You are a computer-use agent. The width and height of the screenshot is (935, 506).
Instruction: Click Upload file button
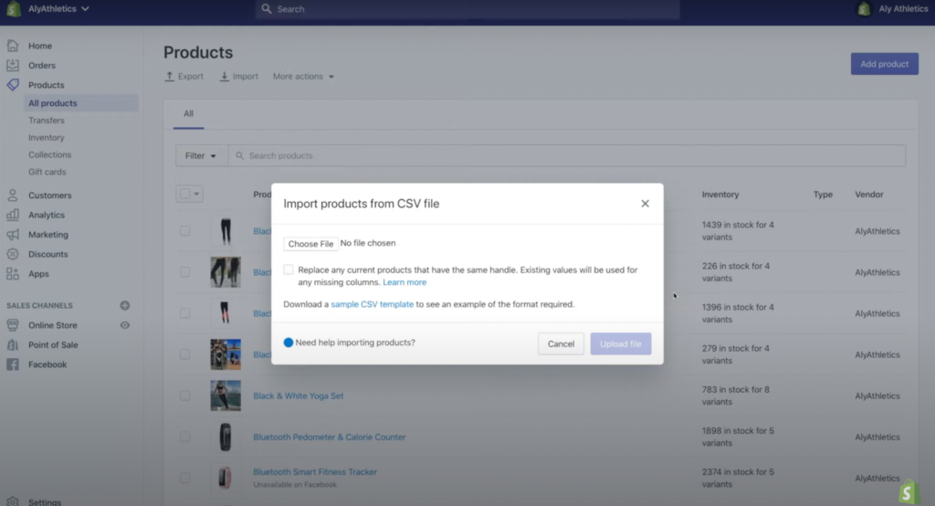(621, 343)
